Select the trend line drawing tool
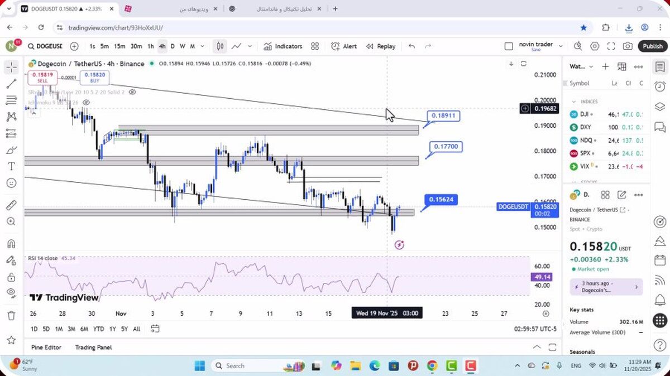The image size is (670, 376). [x=11, y=84]
